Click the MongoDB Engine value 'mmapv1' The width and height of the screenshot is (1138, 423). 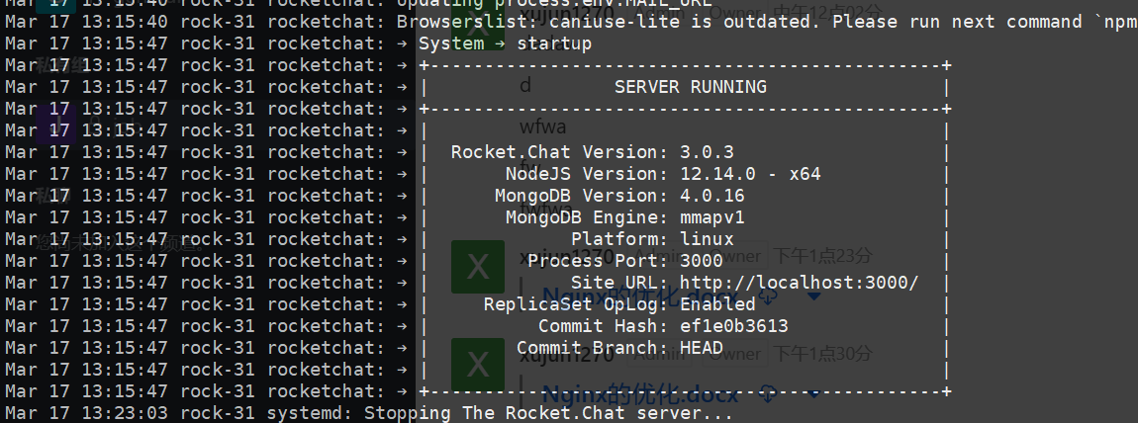(x=711, y=217)
